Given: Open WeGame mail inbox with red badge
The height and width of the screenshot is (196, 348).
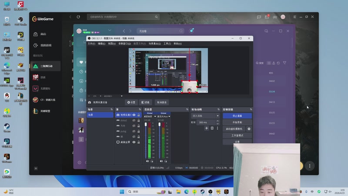Looking at the screenshot, I should (x=267, y=17).
